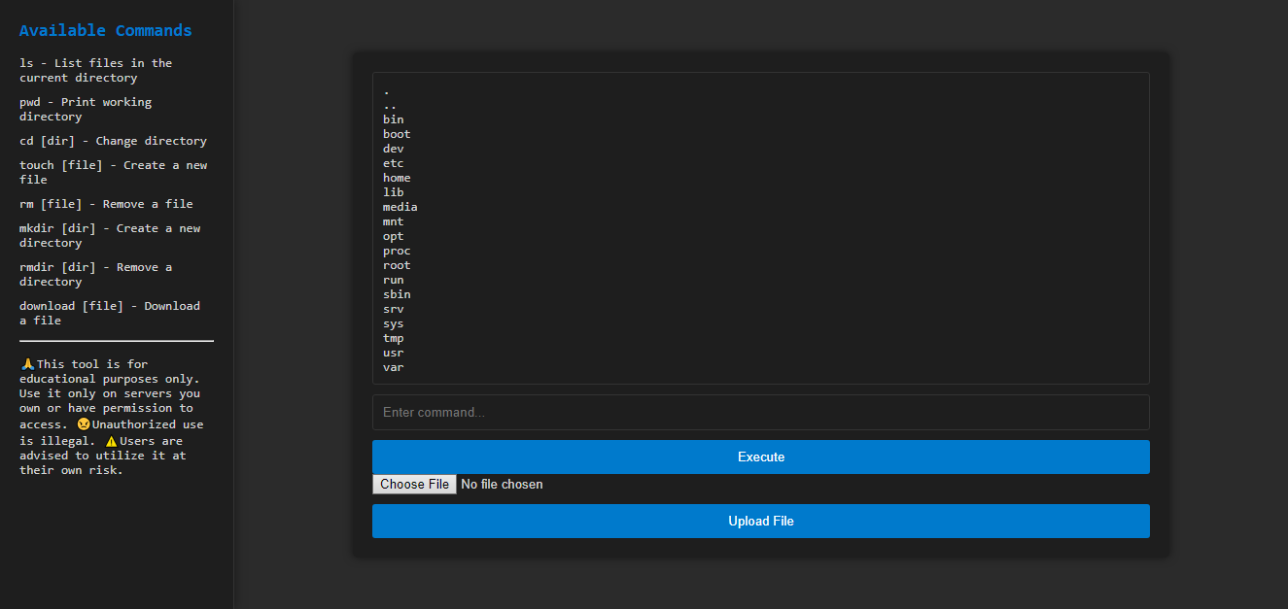Select 'root' in the directory listing
1288x609 pixels.
point(397,265)
